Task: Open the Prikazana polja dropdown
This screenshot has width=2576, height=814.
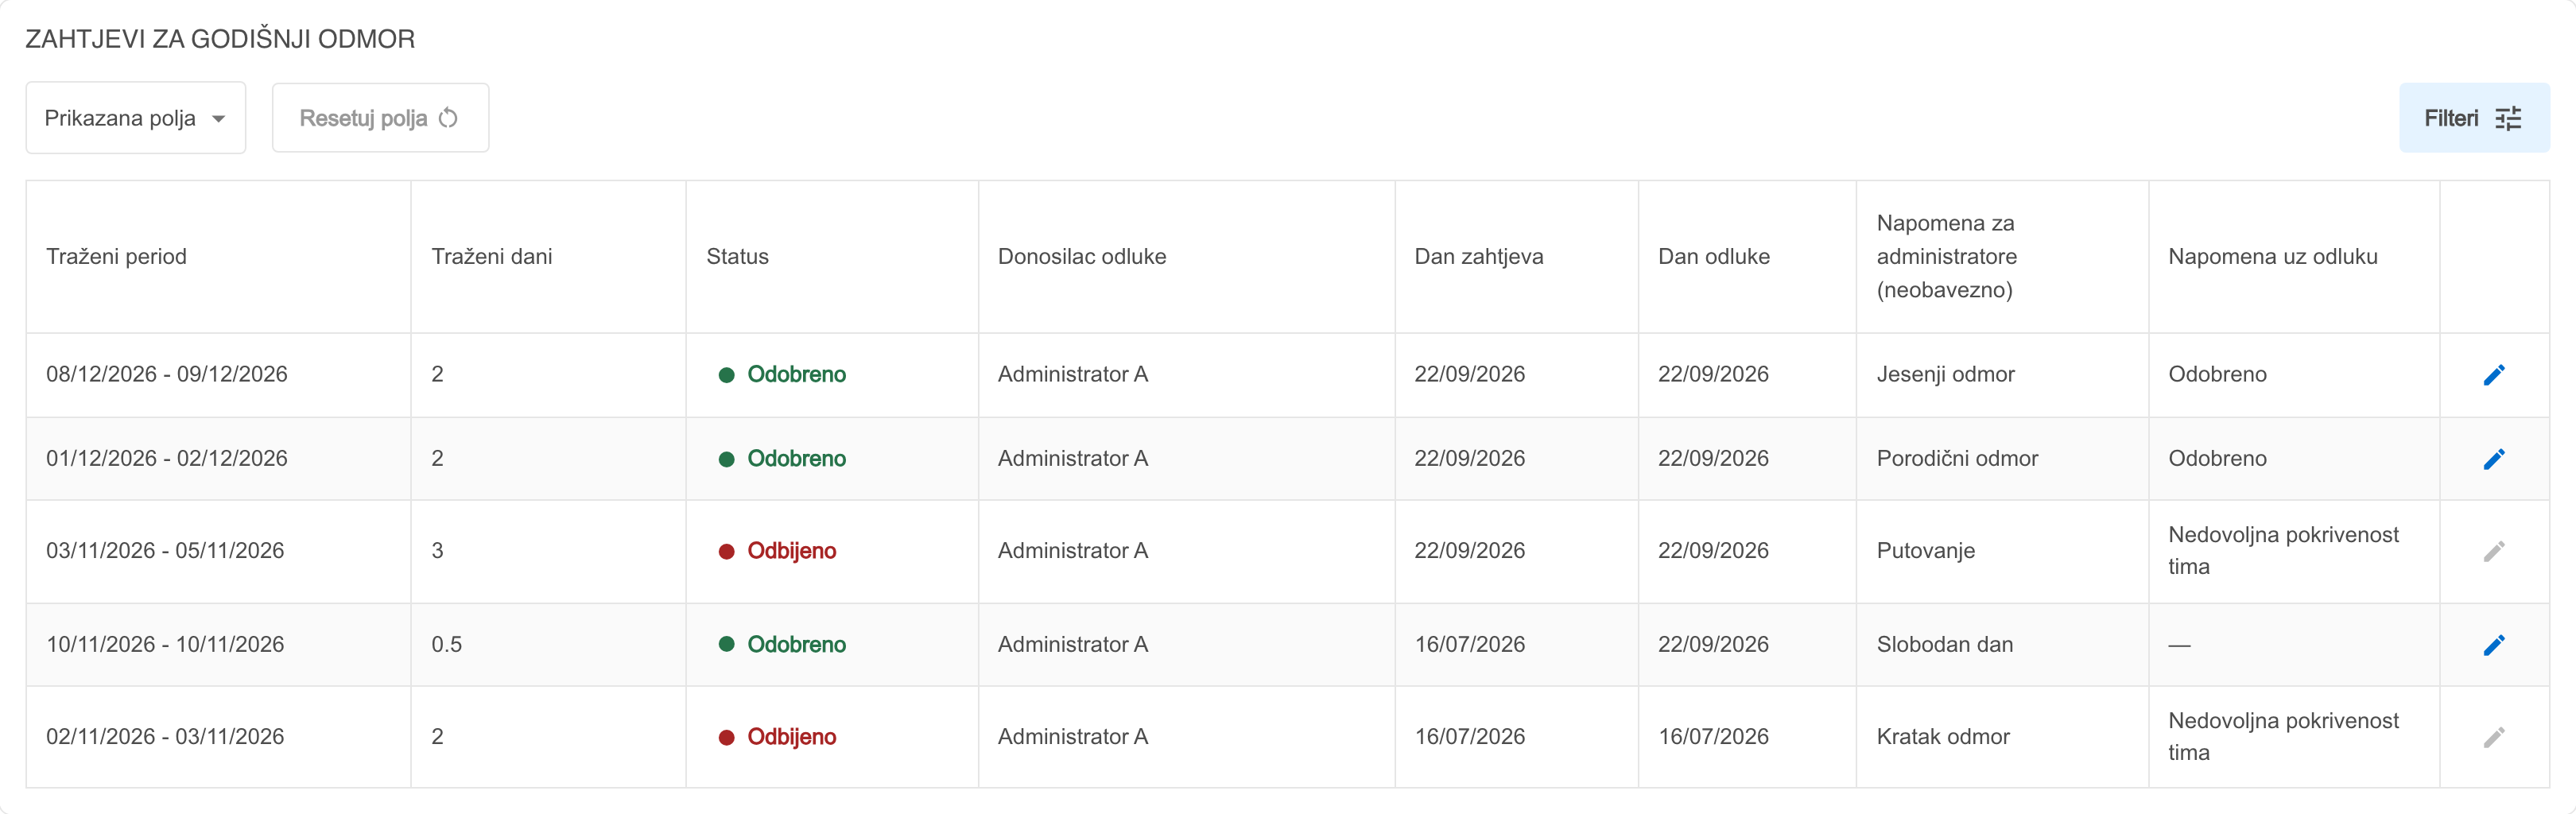Action: (136, 118)
